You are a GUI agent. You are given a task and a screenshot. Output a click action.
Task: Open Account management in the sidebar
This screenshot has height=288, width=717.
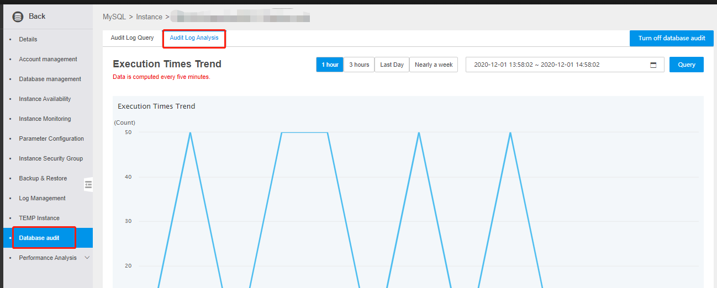point(48,59)
